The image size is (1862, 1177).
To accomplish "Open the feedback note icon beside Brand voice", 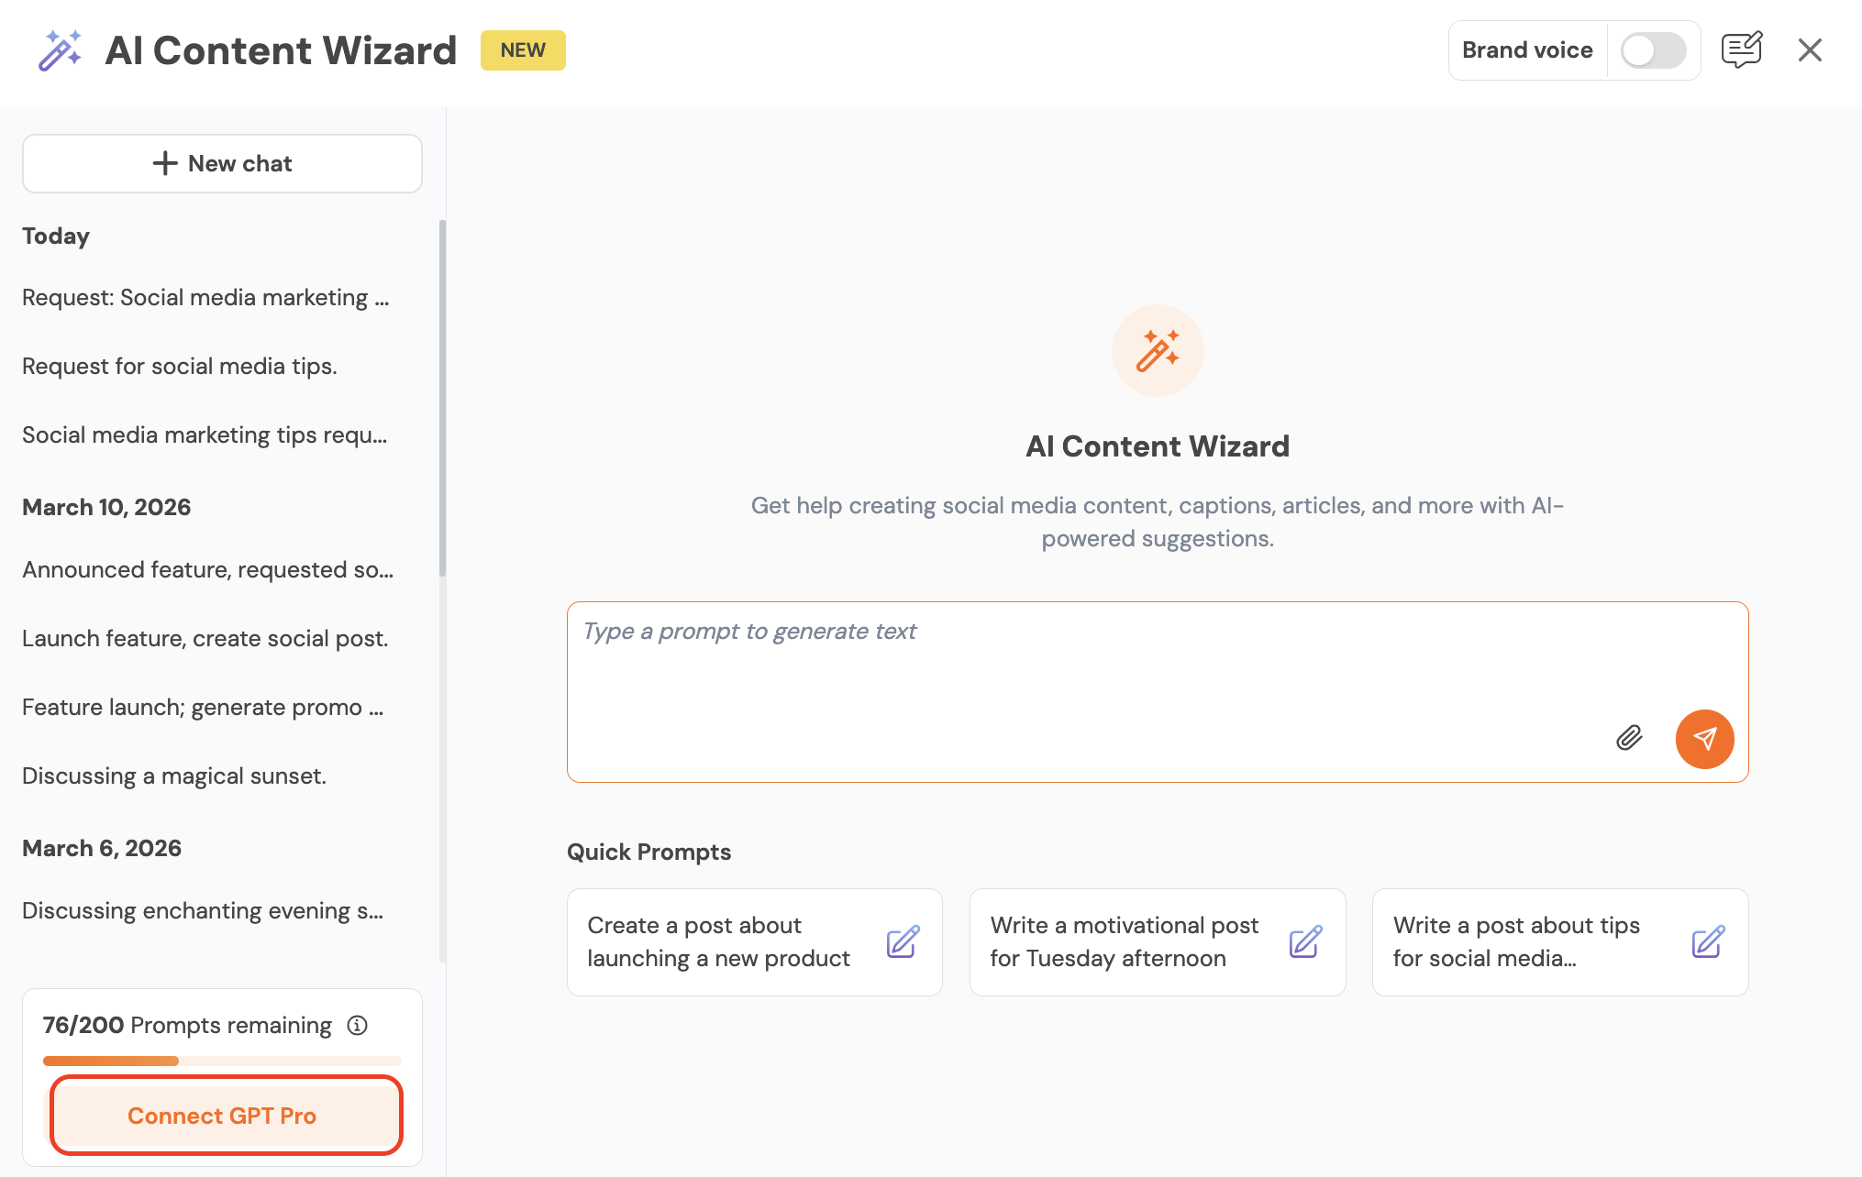I will click(x=1741, y=49).
